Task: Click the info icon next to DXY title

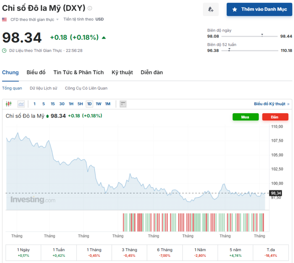Action: pos(90,7)
